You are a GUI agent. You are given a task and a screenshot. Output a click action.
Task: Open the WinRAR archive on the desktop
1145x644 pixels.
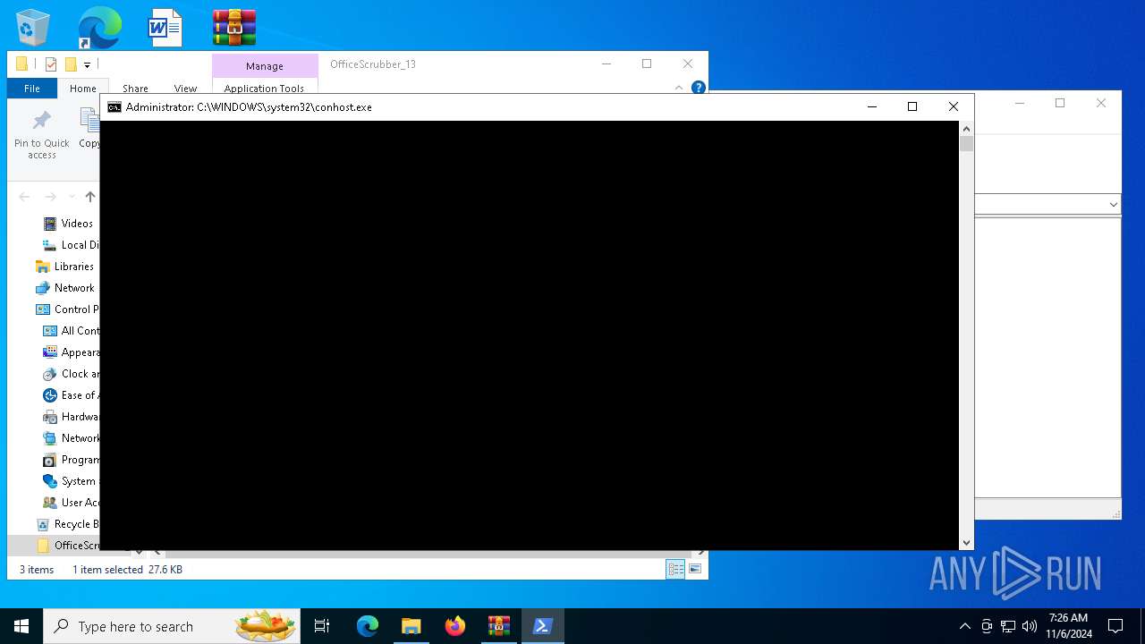coord(234,28)
